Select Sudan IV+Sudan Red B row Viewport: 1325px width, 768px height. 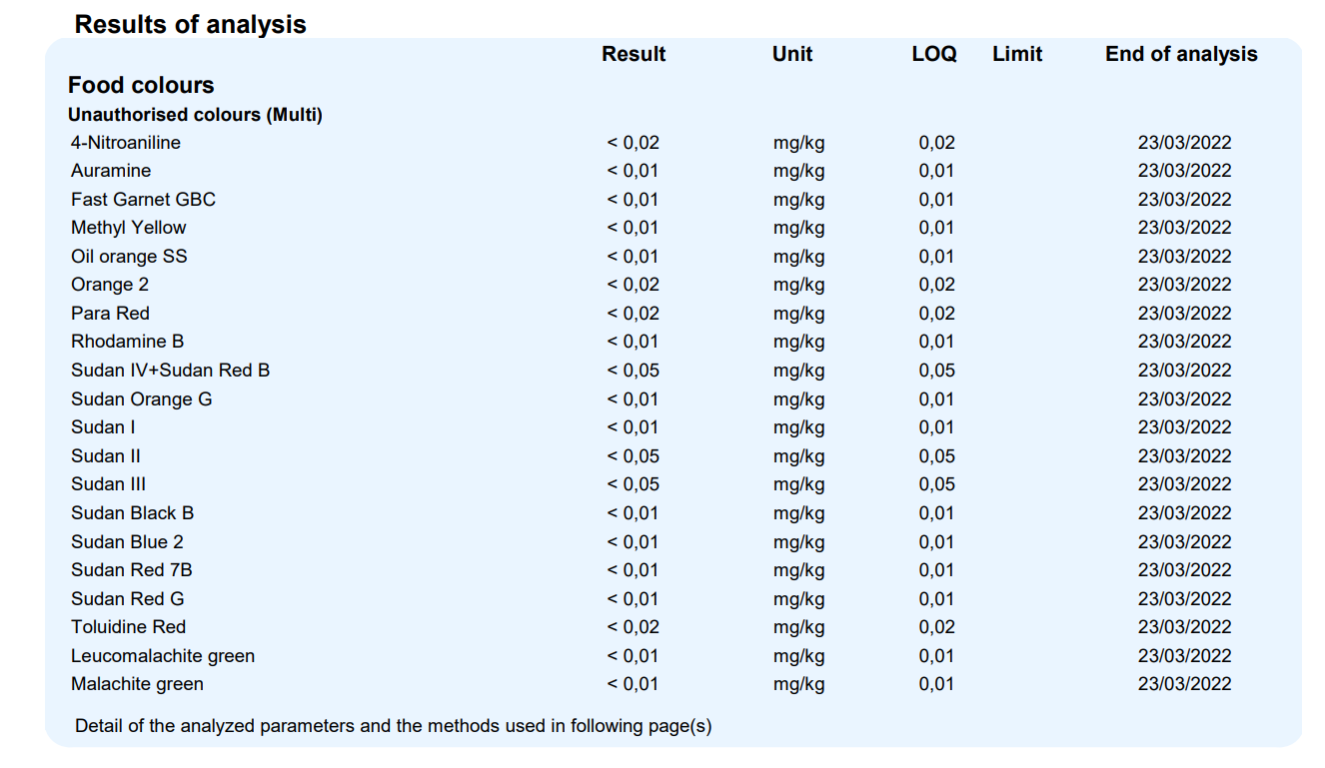click(651, 371)
